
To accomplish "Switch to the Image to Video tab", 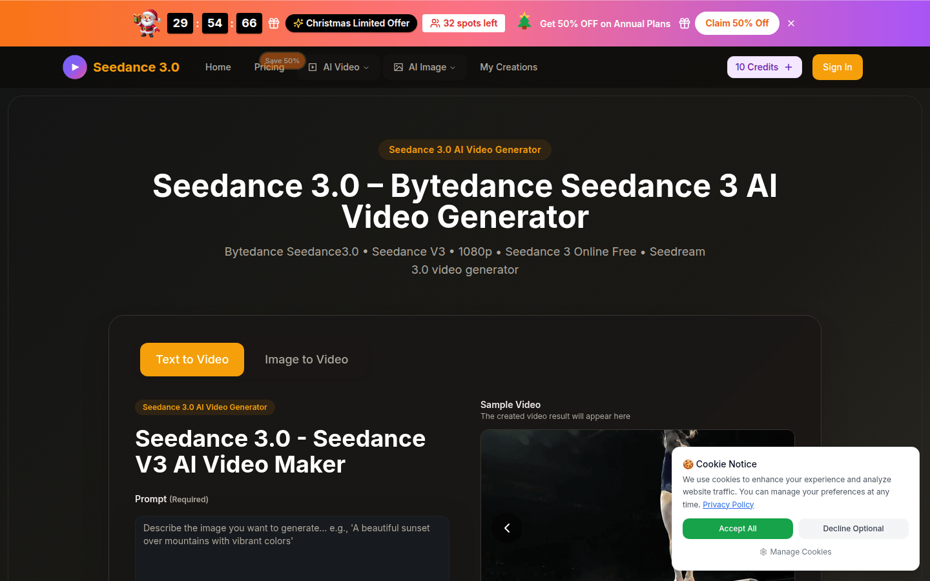I will click(x=307, y=360).
